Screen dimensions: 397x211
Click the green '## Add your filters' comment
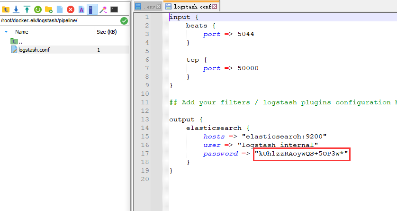[283, 102]
